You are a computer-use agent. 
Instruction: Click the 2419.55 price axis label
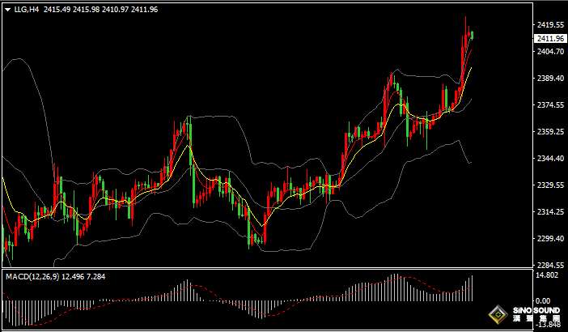point(550,25)
